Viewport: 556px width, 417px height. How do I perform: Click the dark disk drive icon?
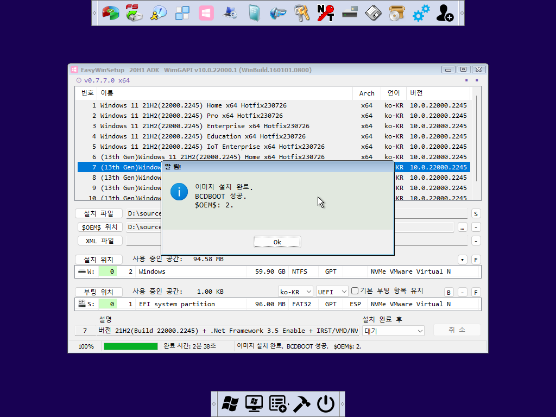coord(350,13)
